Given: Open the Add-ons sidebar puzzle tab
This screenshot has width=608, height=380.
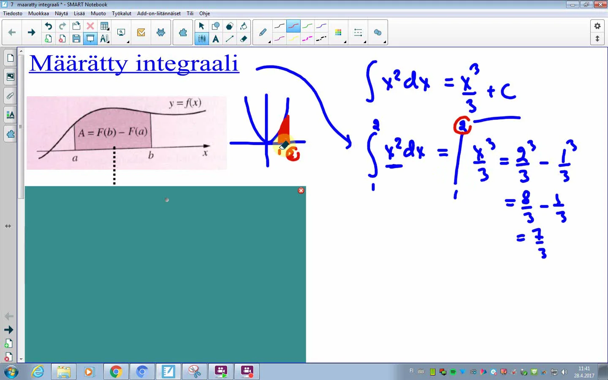Looking at the screenshot, I should [10, 134].
